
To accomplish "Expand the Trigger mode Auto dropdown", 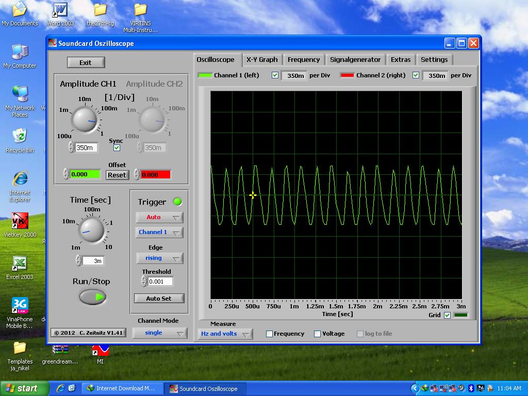I will point(159,218).
